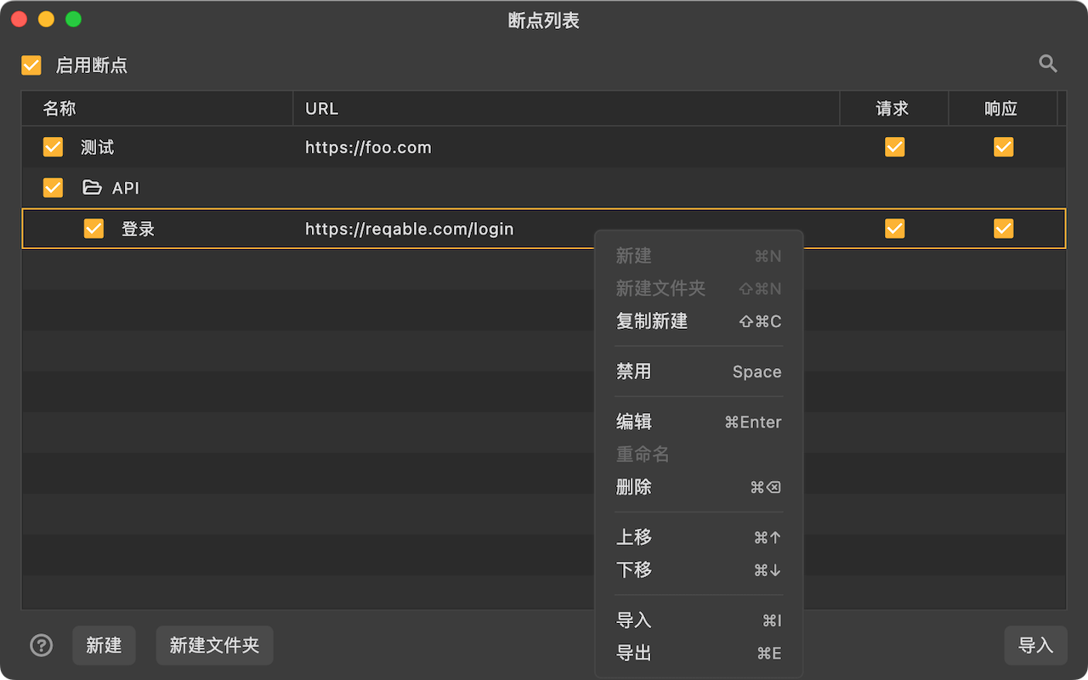Viewport: 1088px width, 680px height.
Task: Click the 启用断点 label text
Action: click(x=92, y=65)
